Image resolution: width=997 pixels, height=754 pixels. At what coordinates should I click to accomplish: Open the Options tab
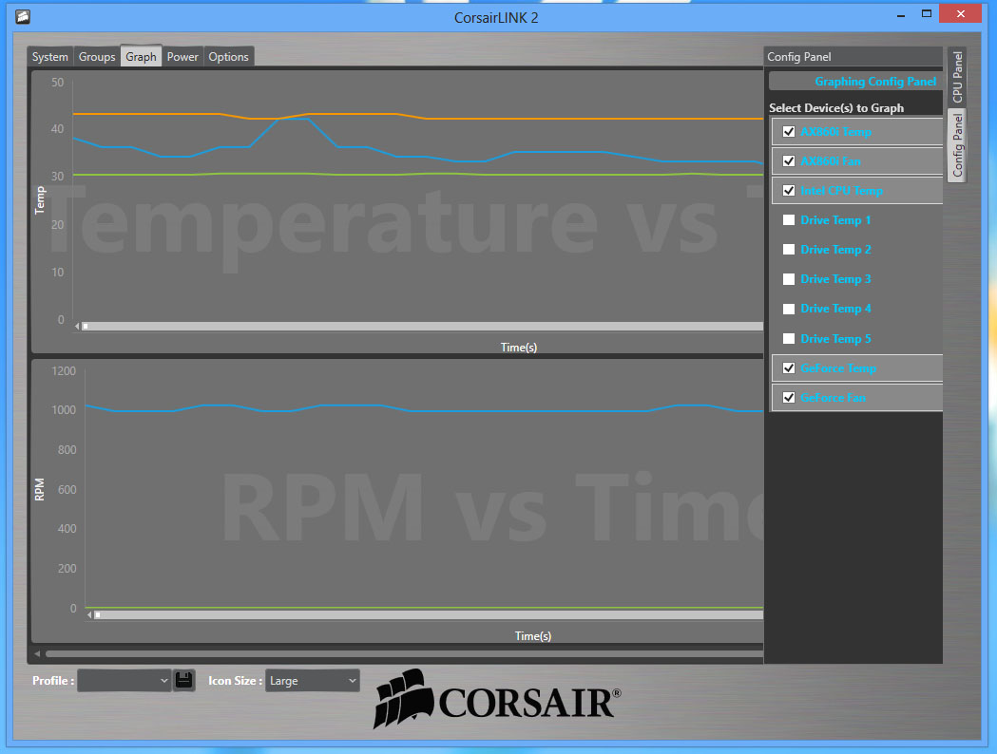pos(229,57)
